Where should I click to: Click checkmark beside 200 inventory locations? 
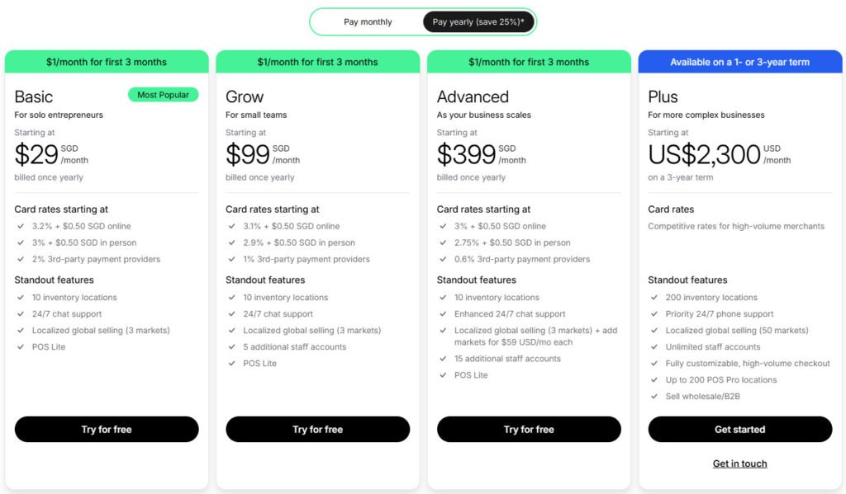pyautogui.click(x=654, y=298)
